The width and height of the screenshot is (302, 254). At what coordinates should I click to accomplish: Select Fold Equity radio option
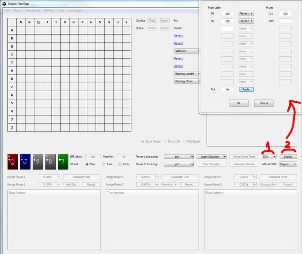point(184,141)
